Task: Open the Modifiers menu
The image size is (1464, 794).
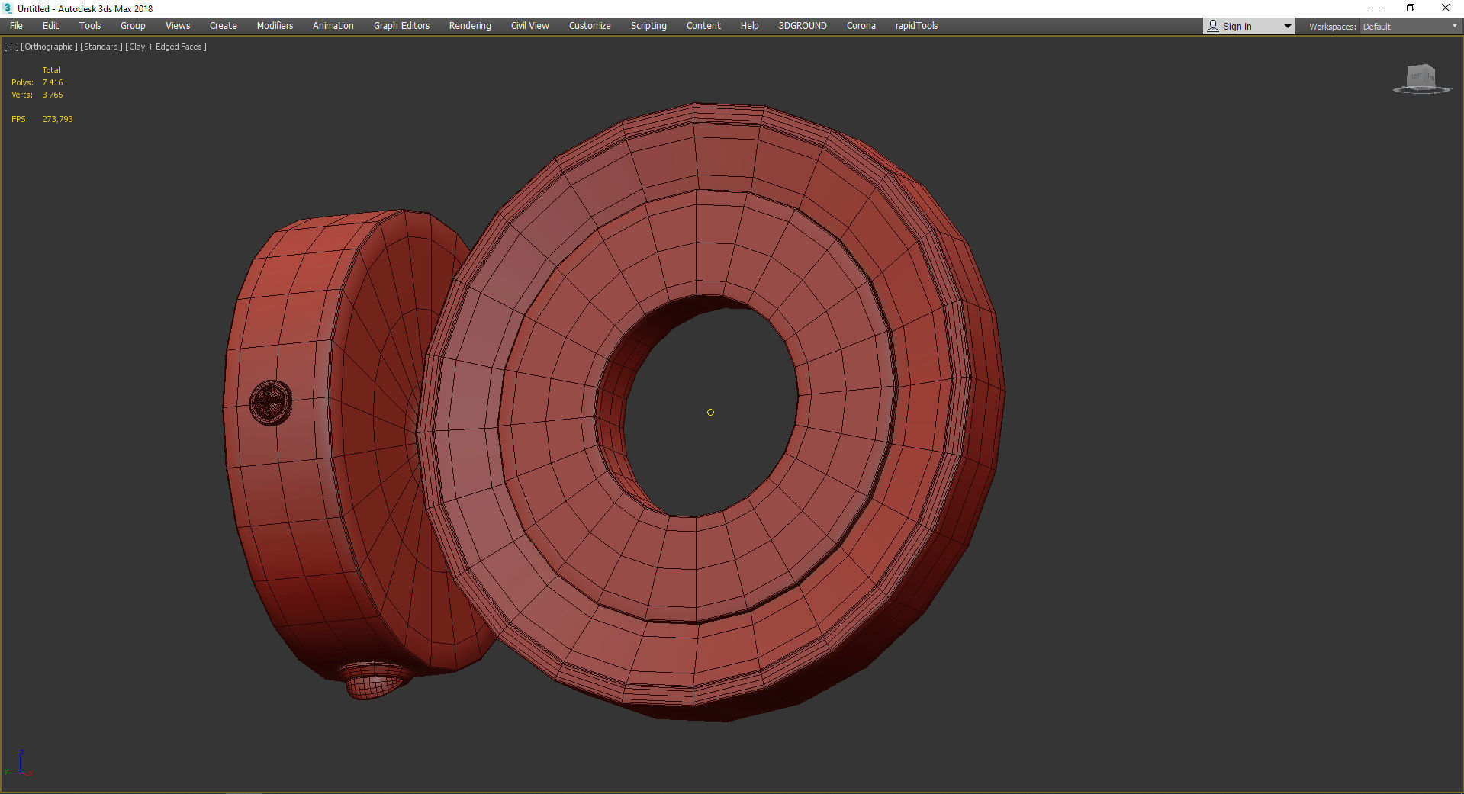Action: 275,26
